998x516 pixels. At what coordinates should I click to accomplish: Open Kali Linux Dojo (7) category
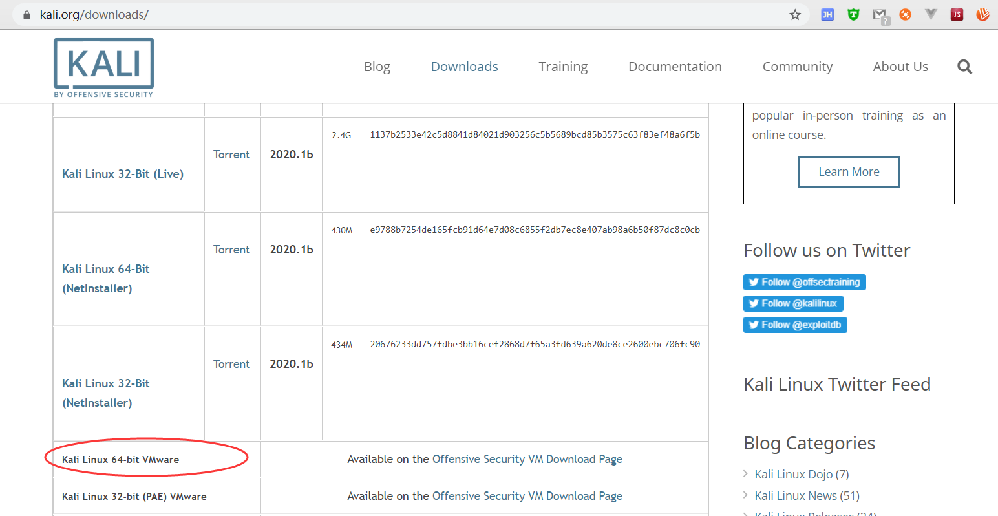[x=802, y=475]
